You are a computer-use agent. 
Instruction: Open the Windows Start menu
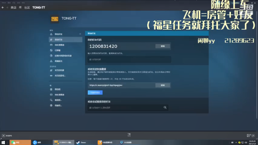3,142
